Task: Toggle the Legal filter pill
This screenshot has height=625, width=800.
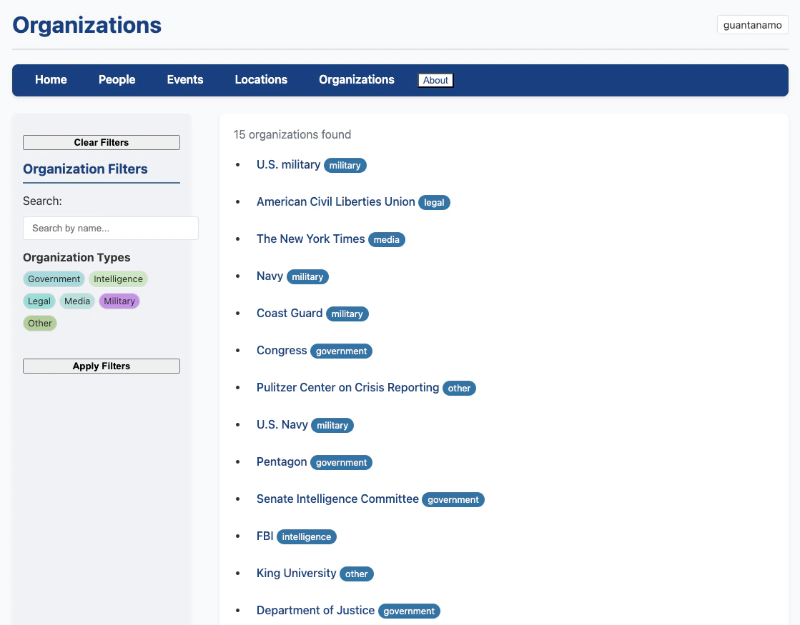Action: (39, 301)
